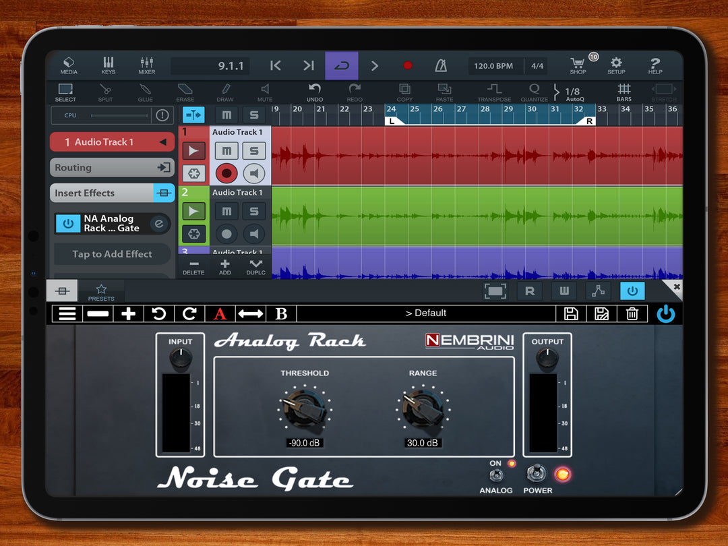Solo track 2

[254, 211]
